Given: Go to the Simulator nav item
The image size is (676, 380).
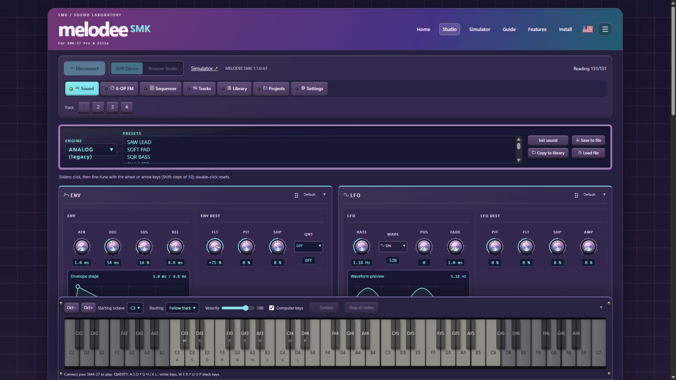Looking at the screenshot, I should click(x=479, y=29).
